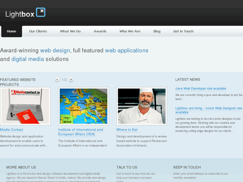Advance to next featured projects slide

(x=71, y=79)
